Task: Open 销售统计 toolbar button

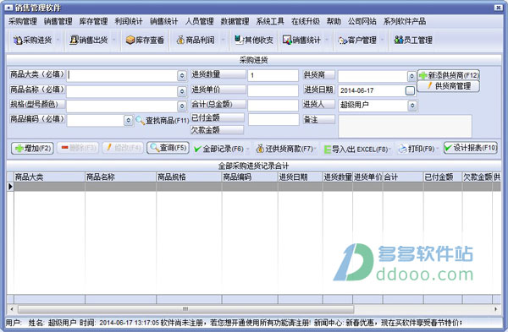Action: (301, 40)
